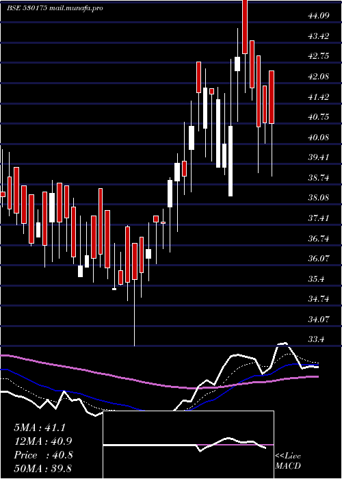This screenshot has width=342, height=479.
Task: Click the 36.07 price axis label
Action: click(x=319, y=259)
